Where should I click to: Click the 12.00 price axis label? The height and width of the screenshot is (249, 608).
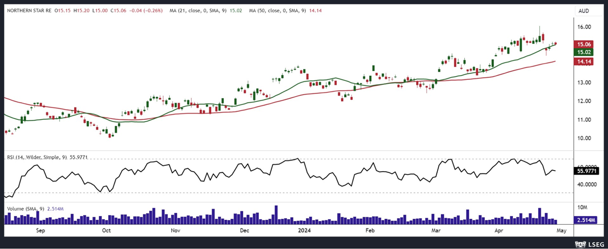click(x=584, y=101)
